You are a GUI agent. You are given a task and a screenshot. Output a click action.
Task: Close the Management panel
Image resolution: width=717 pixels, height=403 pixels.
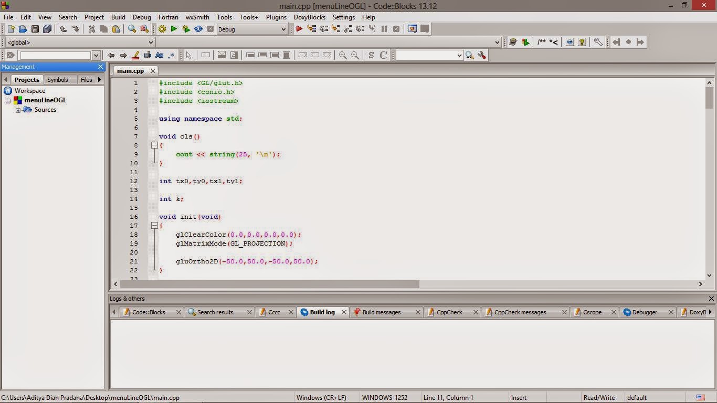[x=101, y=67]
